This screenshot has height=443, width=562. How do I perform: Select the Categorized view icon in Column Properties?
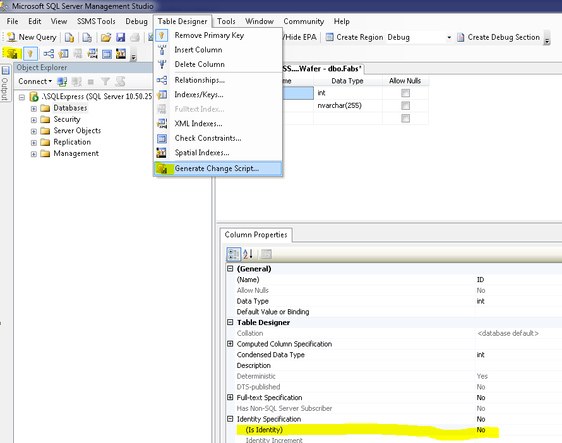tap(232, 254)
